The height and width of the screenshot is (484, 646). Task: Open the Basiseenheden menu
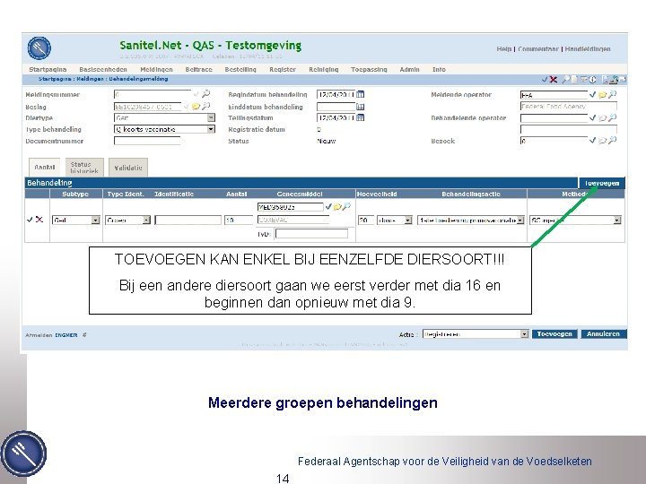coord(103,70)
